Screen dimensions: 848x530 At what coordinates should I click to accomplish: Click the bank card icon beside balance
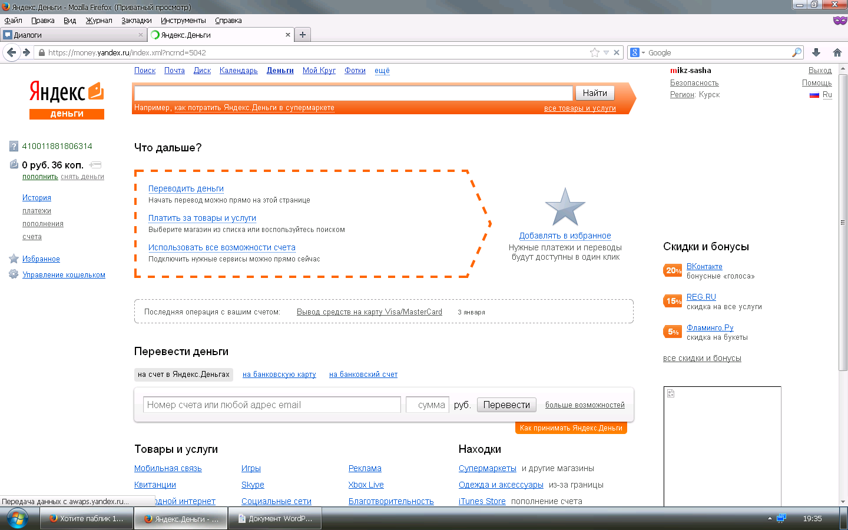(95, 165)
